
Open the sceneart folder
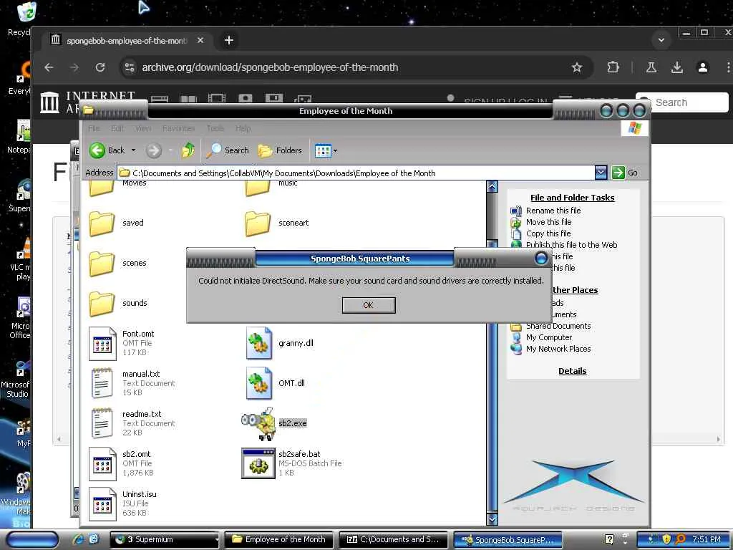click(x=257, y=223)
